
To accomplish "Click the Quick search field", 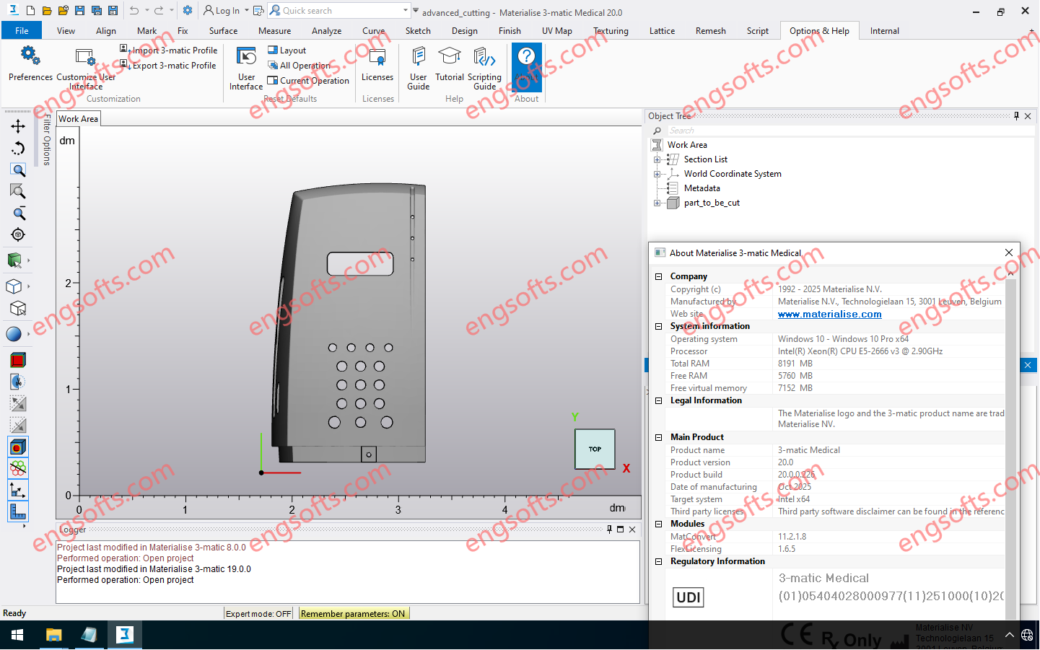I will pos(339,11).
